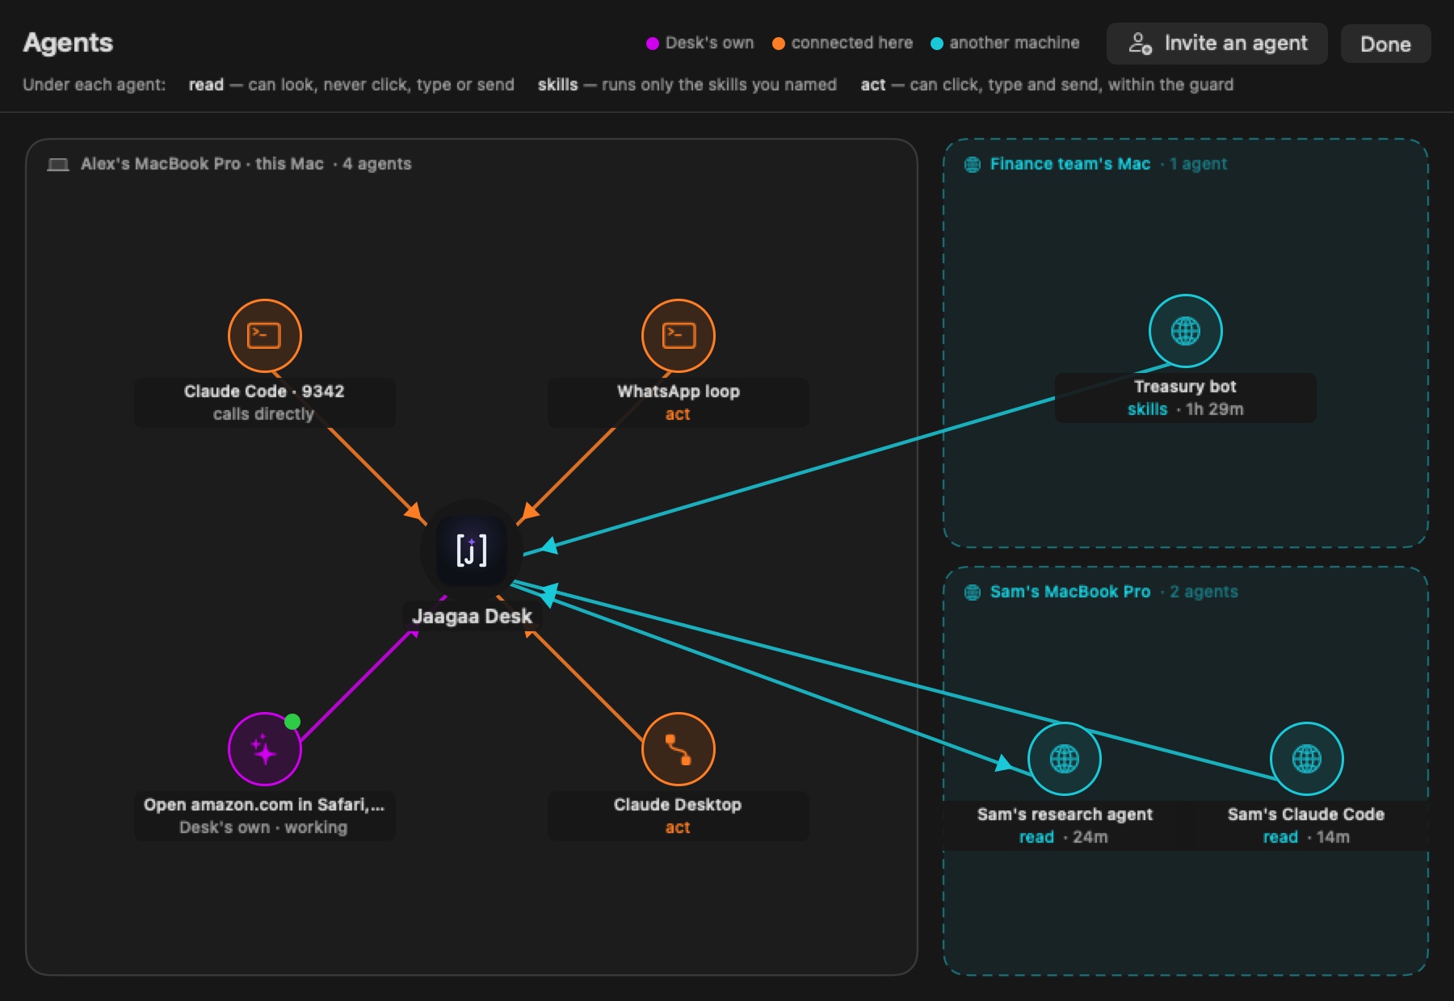Click the 2 agents count text
Image resolution: width=1454 pixels, height=1001 pixels.
(1204, 592)
